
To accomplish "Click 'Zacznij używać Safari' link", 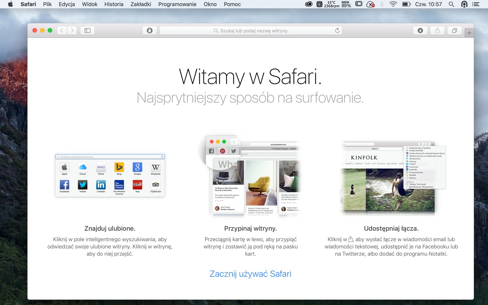I will [x=251, y=274].
